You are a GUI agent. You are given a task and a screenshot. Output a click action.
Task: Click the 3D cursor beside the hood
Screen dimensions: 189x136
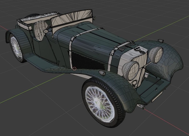(74, 68)
